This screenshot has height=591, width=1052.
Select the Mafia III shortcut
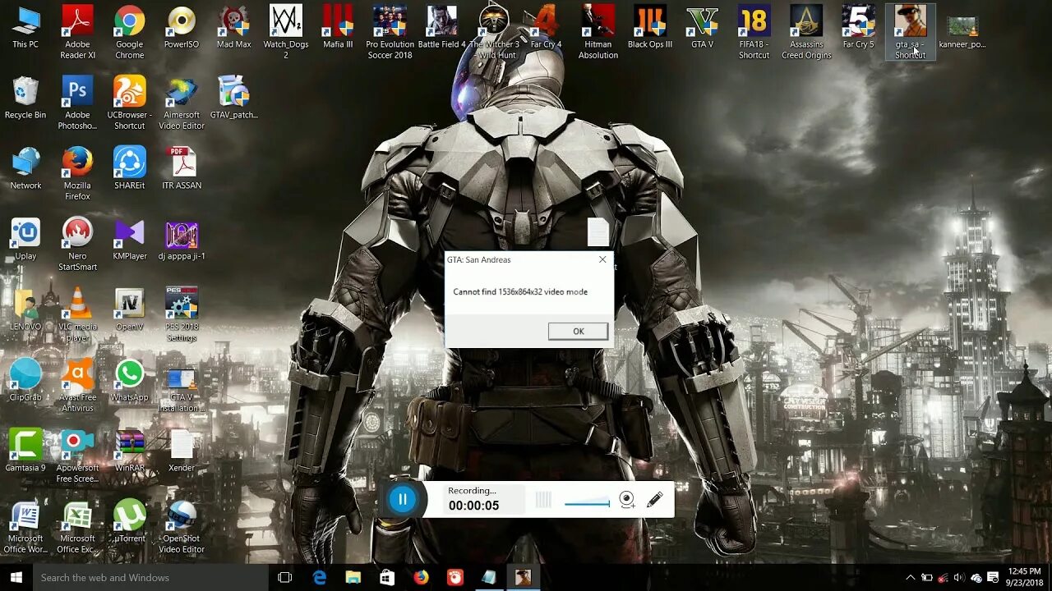click(x=338, y=27)
